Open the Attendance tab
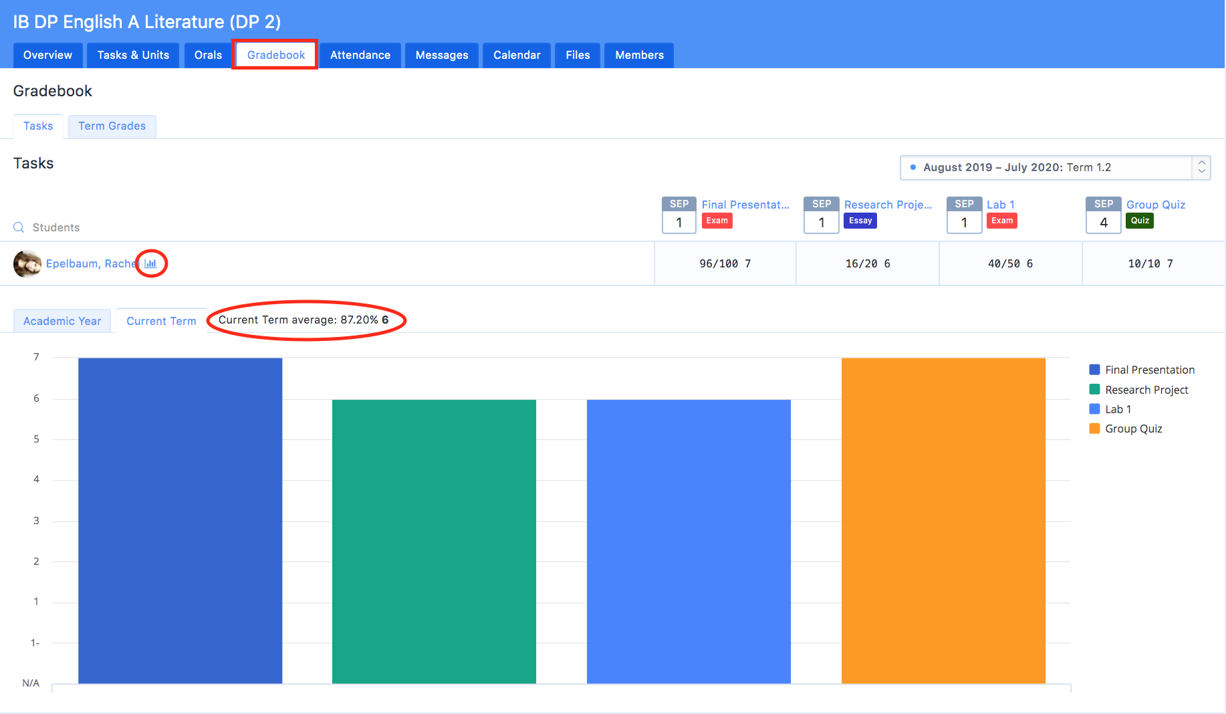1226x714 pixels. (360, 55)
